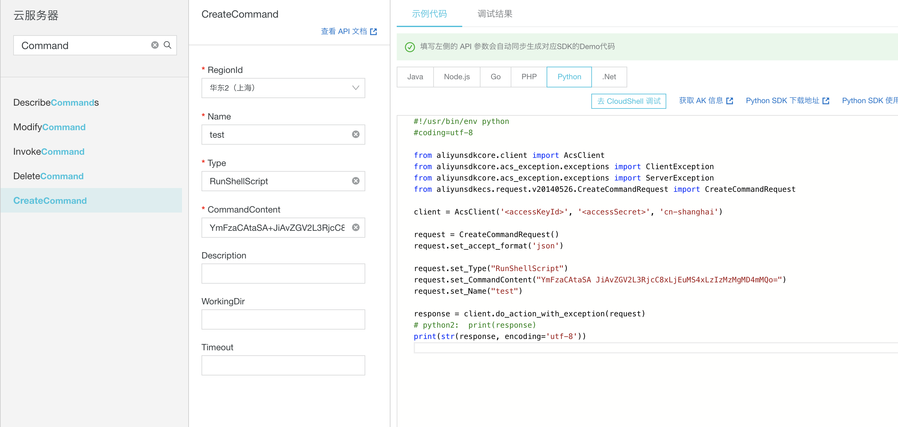
Task: Clear the Type field value
Action: pyautogui.click(x=355, y=181)
